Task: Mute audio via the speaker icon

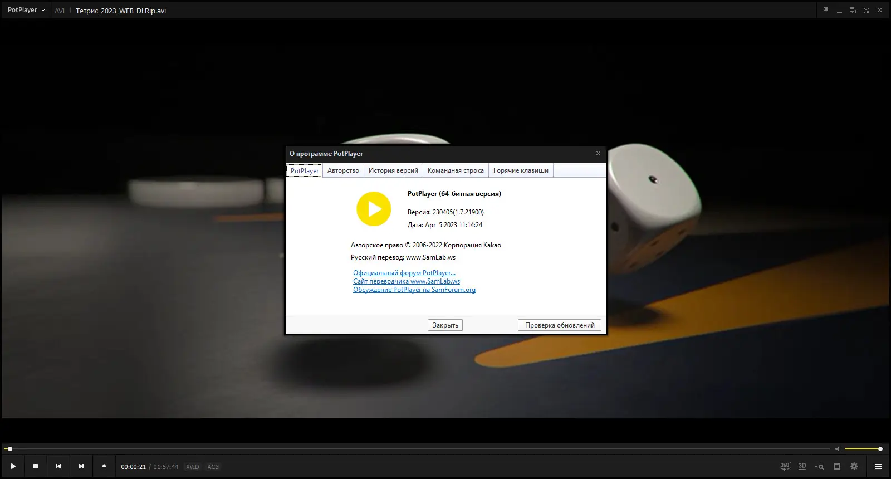Action: (x=838, y=449)
